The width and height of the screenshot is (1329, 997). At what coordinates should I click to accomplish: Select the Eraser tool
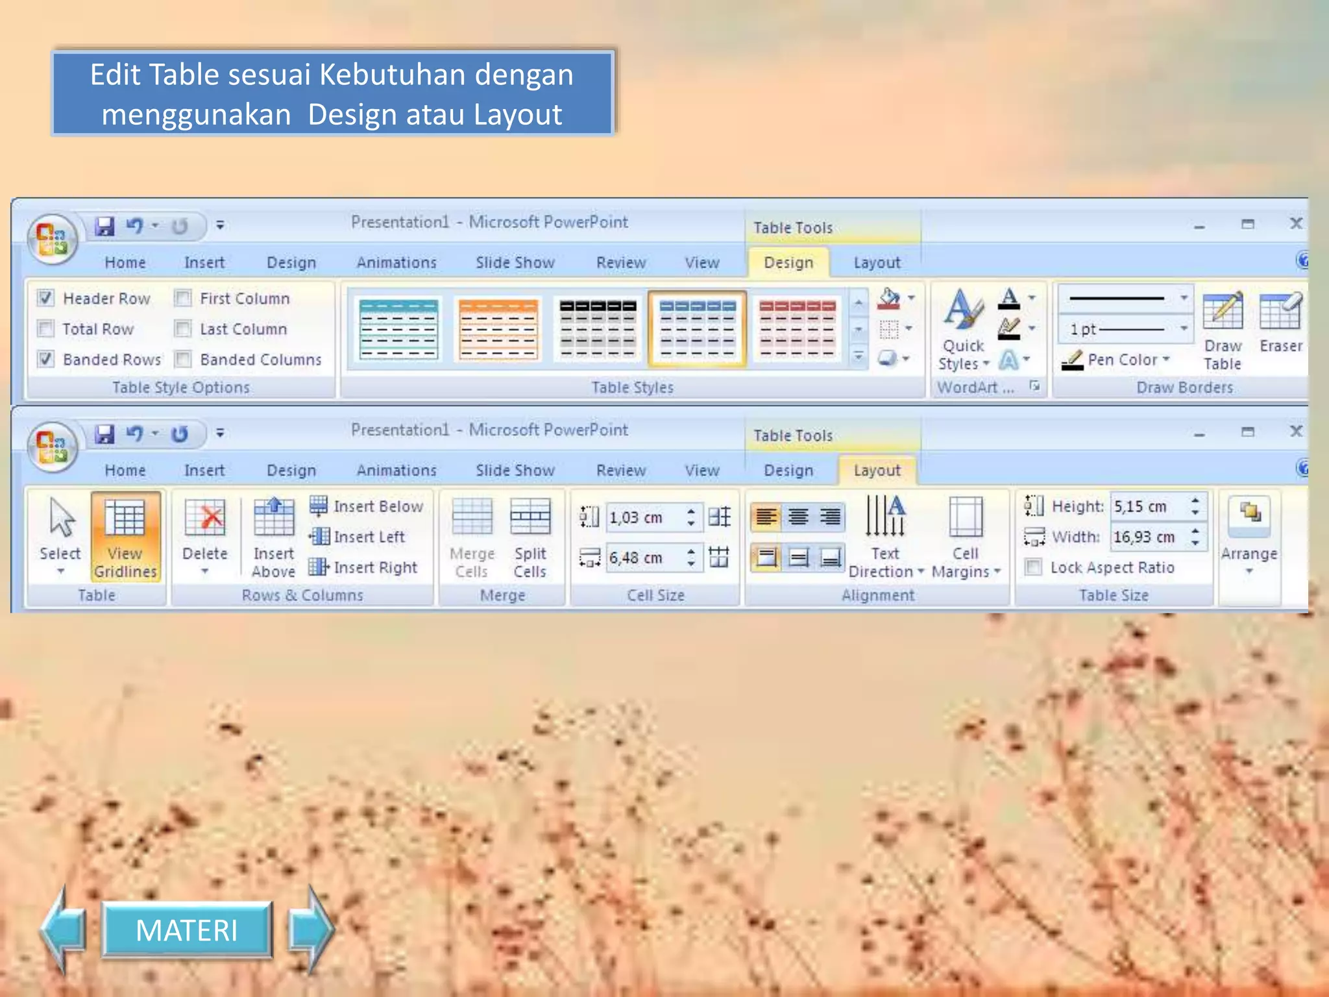tap(1281, 323)
